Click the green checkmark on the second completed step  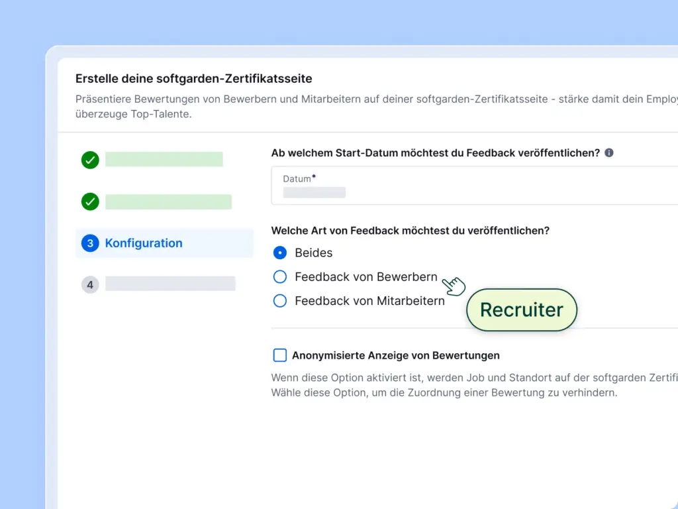(89, 201)
